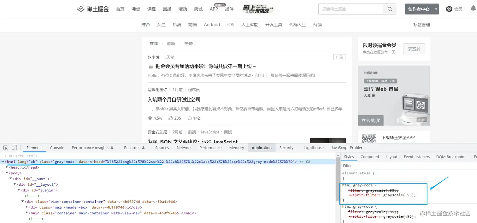Viewport: 477px width, 223px height.
Task: Click the Juejin logo icon
Action: (81, 9)
